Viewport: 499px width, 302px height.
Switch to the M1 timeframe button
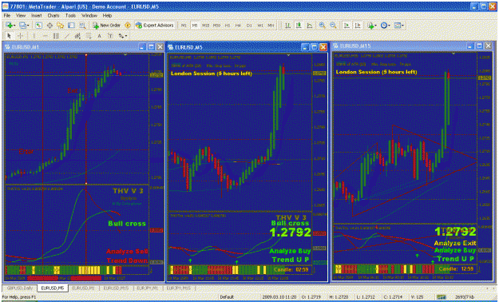coord(184,26)
